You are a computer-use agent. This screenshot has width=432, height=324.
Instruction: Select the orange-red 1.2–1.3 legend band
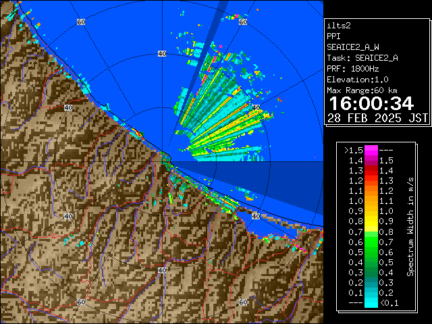click(371, 181)
